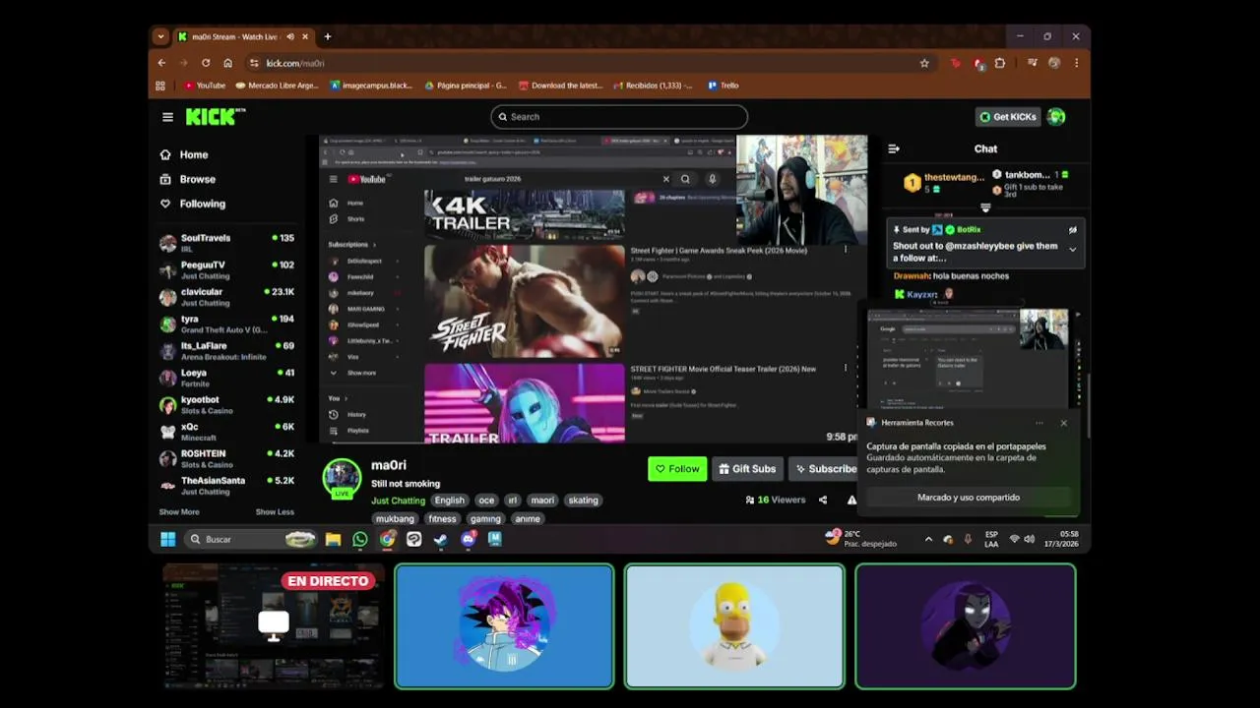This screenshot has height=708, width=1260.
Task: Click the Get KICKs button
Action: [x=1008, y=117]
